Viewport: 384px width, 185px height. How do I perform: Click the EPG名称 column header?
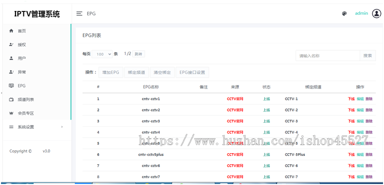click(x=151, y=87)
